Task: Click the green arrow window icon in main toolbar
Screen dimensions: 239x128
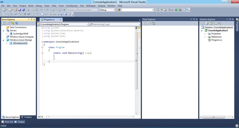Action: click(x=177, y=10)
